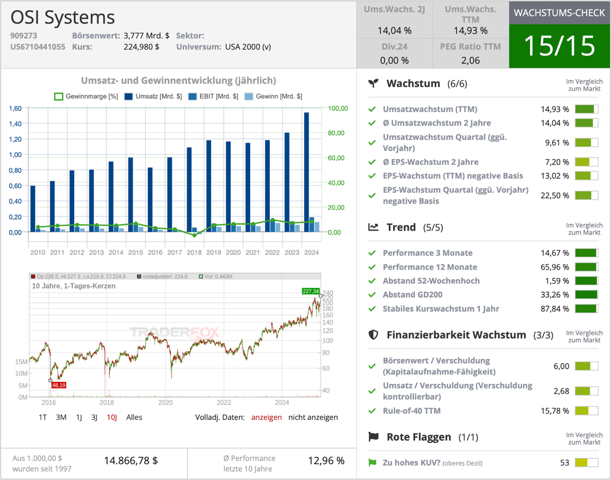611x480 pixels.
Task: Click the Wachstum sprout icon
Action: [373, 83]
